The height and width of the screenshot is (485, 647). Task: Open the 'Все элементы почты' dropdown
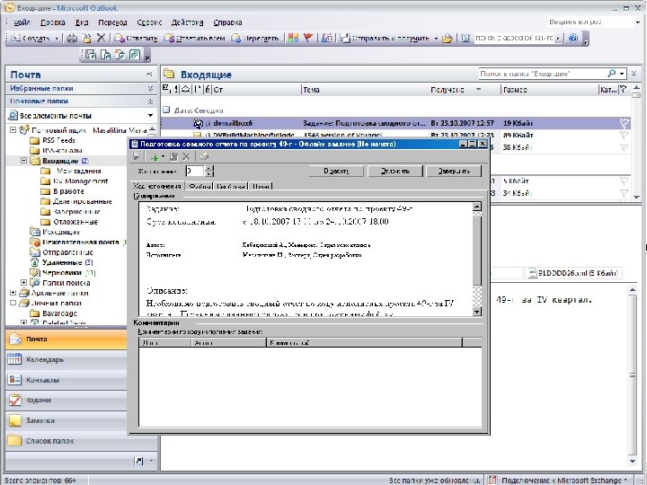[x=151, y=116]
